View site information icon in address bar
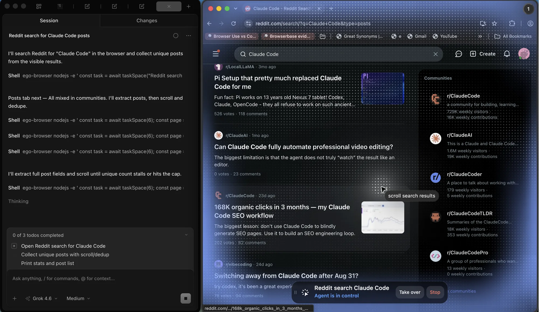Screen dimensions: 539x312 (248, 23)
